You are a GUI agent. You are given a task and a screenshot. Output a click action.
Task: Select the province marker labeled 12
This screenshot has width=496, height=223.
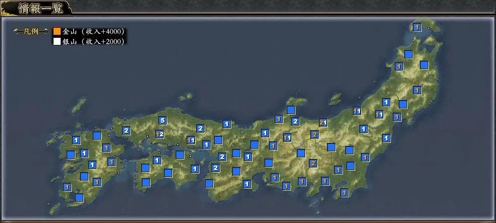click(x=160, y=134)
